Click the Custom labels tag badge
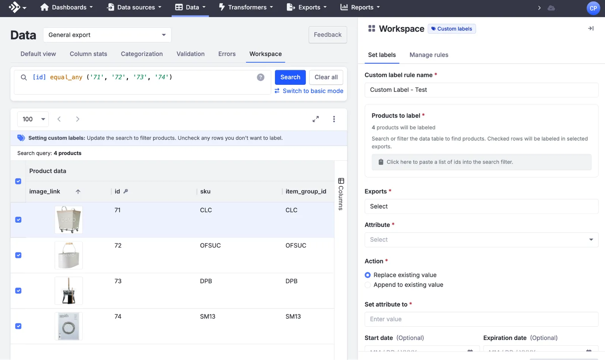Viewport: 605px width, 360px height. [452, 29]
